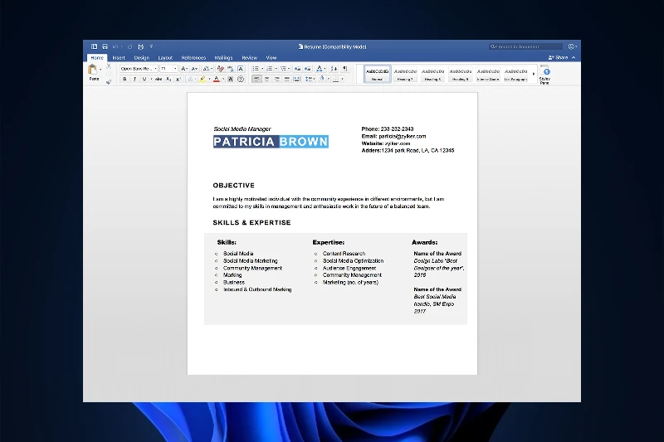
Task: Open the Review tab
Action: point(250,57)
